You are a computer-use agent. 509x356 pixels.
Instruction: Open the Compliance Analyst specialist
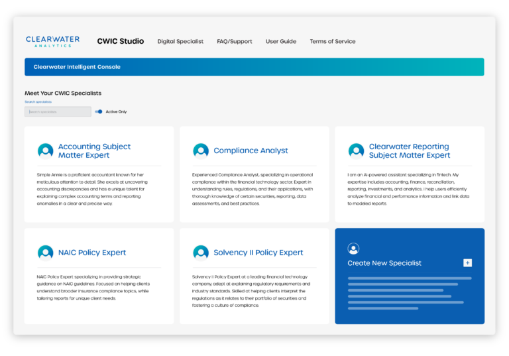[x=251, y=150]
